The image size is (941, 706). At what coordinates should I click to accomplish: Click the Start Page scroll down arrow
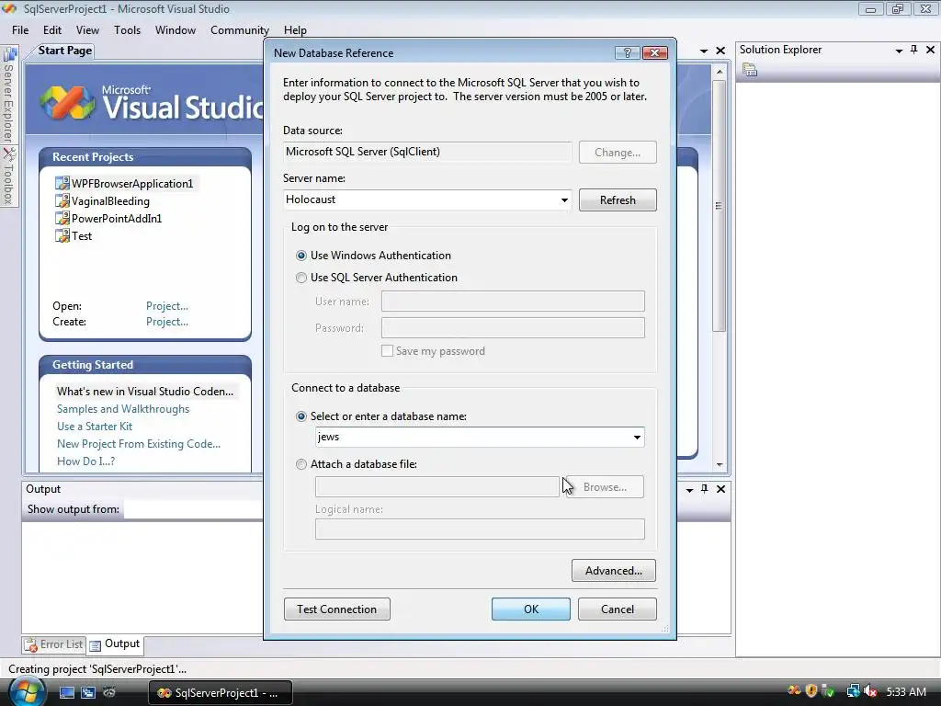719,464
